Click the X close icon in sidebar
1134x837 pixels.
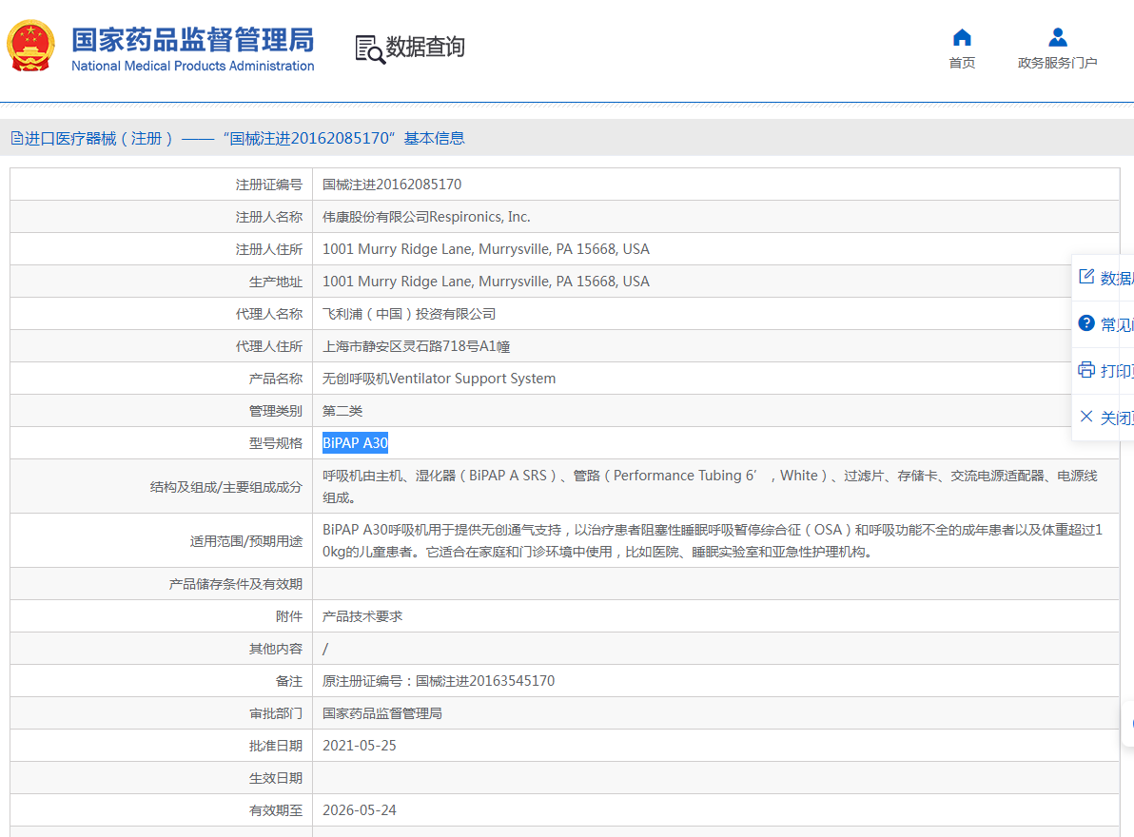tap(1086, 417)
